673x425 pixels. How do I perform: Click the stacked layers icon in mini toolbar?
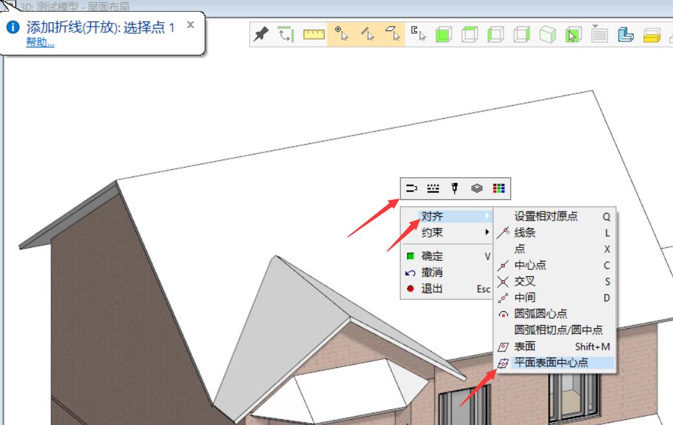click(x=477, y=188)
